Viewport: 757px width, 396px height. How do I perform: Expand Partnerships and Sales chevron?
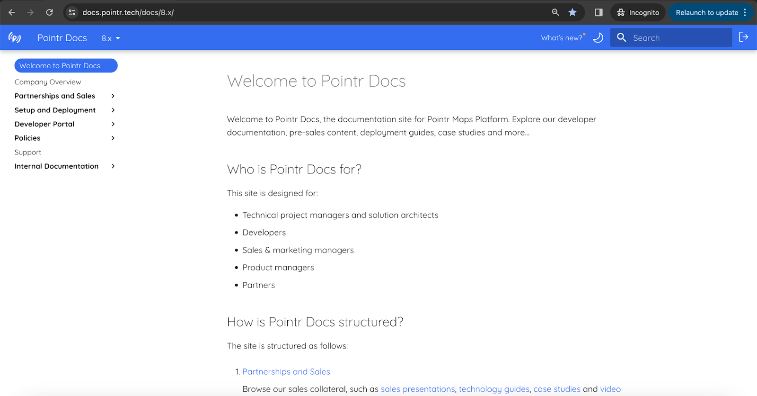113,96
